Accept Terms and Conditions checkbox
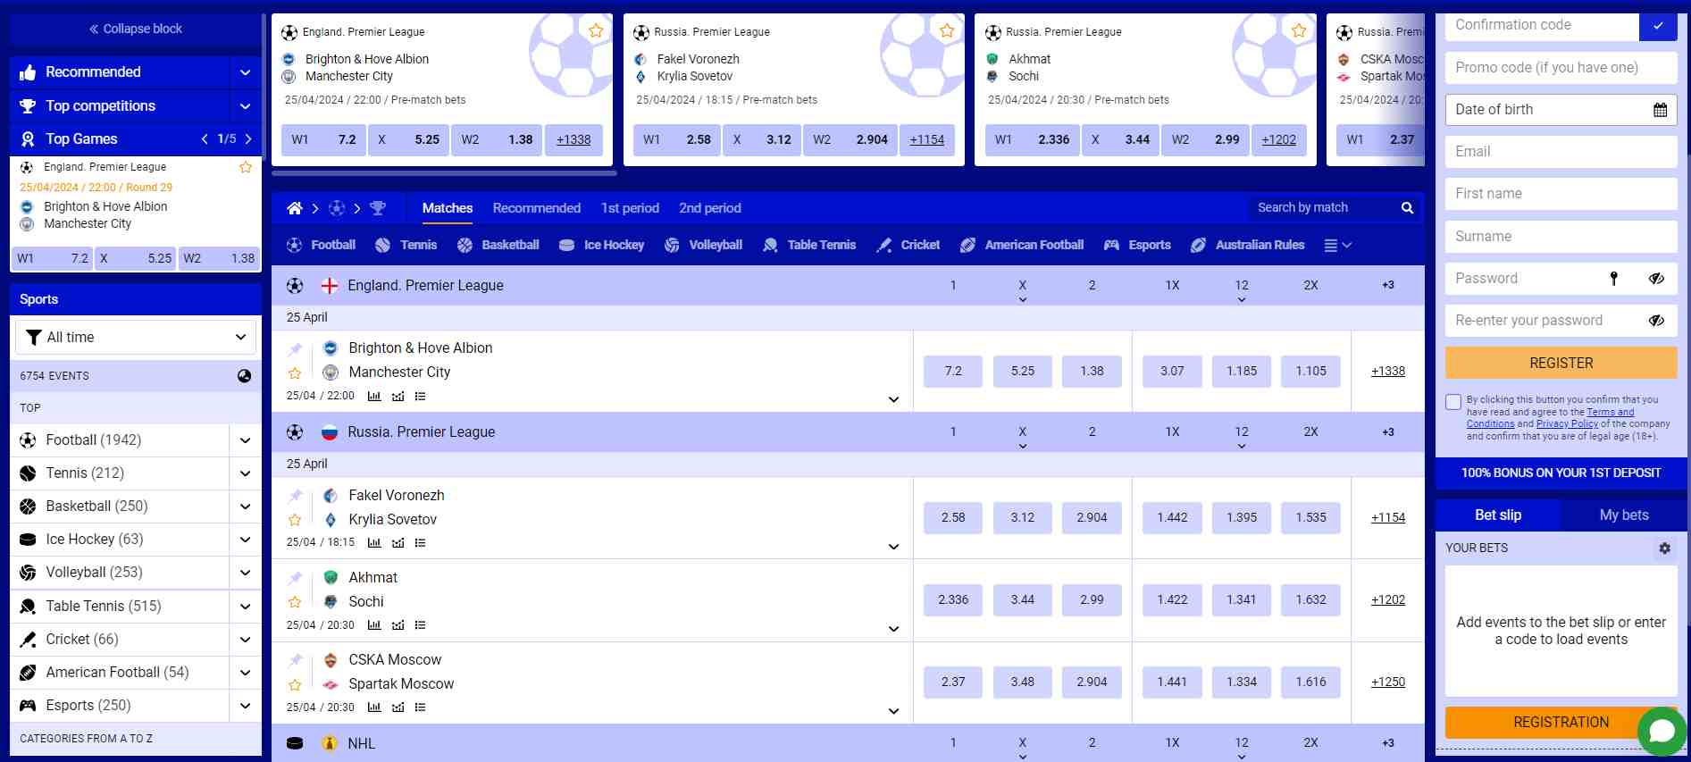This screenshot has height=762, width=1691. (1453, 402)
